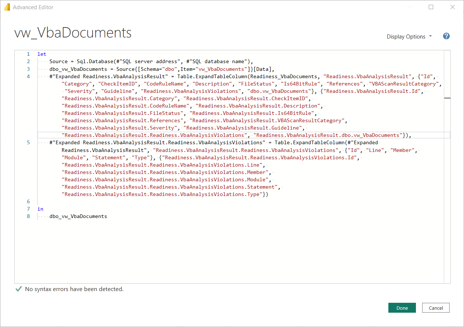464x327 pixels.
Task: Click line number 5 in the gutter
Action: coord(28,142)
